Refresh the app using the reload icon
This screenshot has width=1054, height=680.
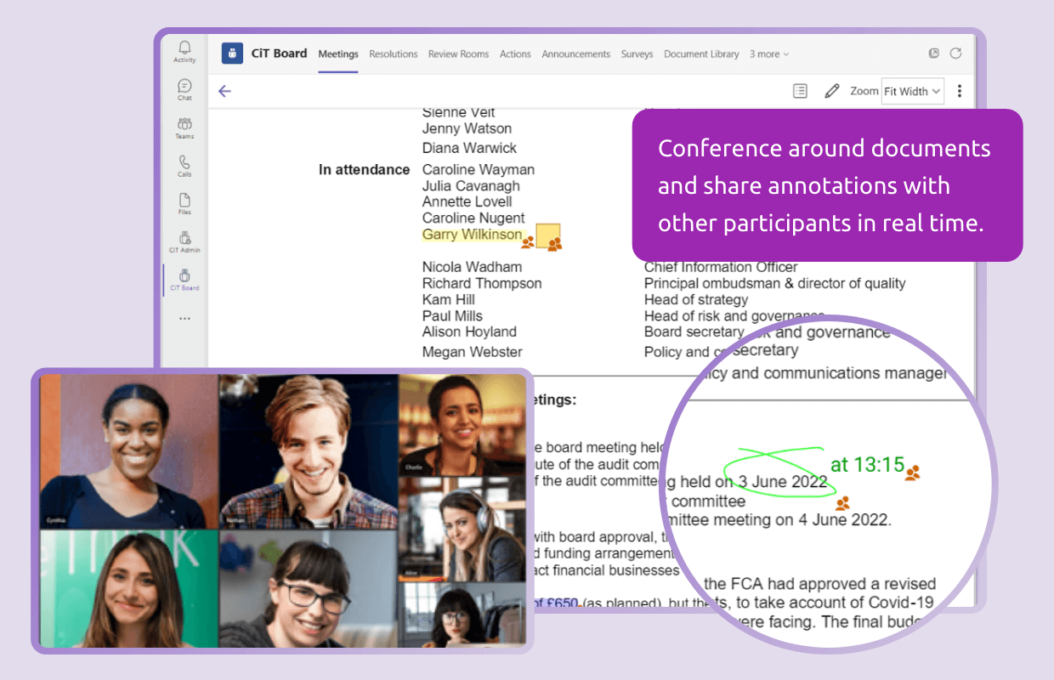point(955,53)
